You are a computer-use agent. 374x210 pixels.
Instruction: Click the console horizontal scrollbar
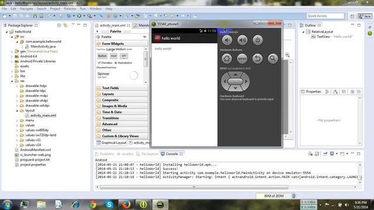pyautogui.click(x=194, y=187)
